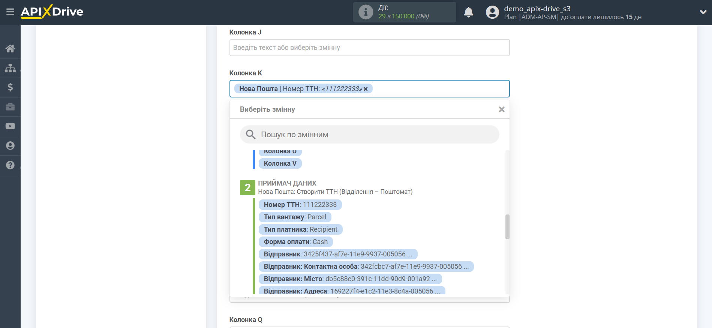Click the ApiX-Drive logo
The width and height of the screenshot is (712, 328).
coord(52,12)
